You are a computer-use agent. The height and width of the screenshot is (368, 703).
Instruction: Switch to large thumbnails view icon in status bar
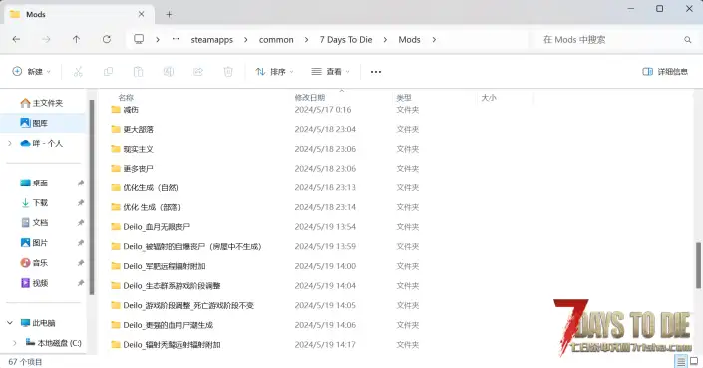coord(694,361)
